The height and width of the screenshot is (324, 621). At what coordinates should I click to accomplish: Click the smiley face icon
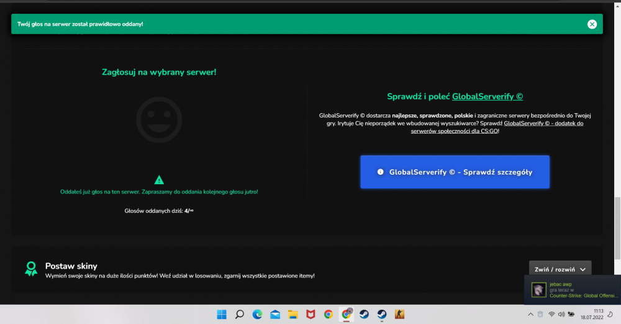[159, 119]
